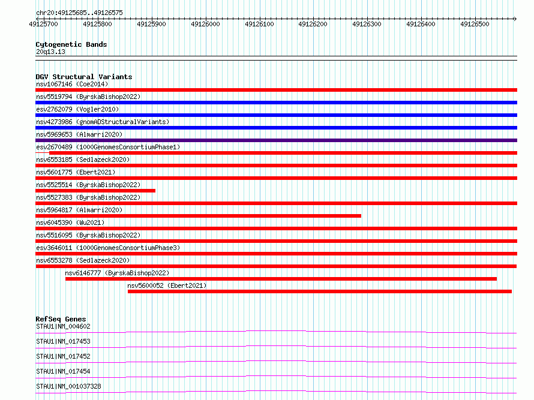Click the red bar under nsv5516095
The image size is (534, 400).
(x=276, y=241)
